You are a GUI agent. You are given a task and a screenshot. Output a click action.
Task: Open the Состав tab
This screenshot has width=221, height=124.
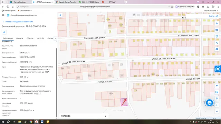click(x=50, y=38)
